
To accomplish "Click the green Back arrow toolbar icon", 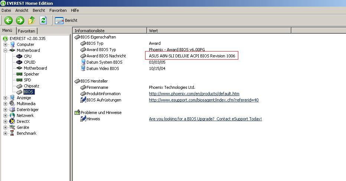I will point(9,20).
